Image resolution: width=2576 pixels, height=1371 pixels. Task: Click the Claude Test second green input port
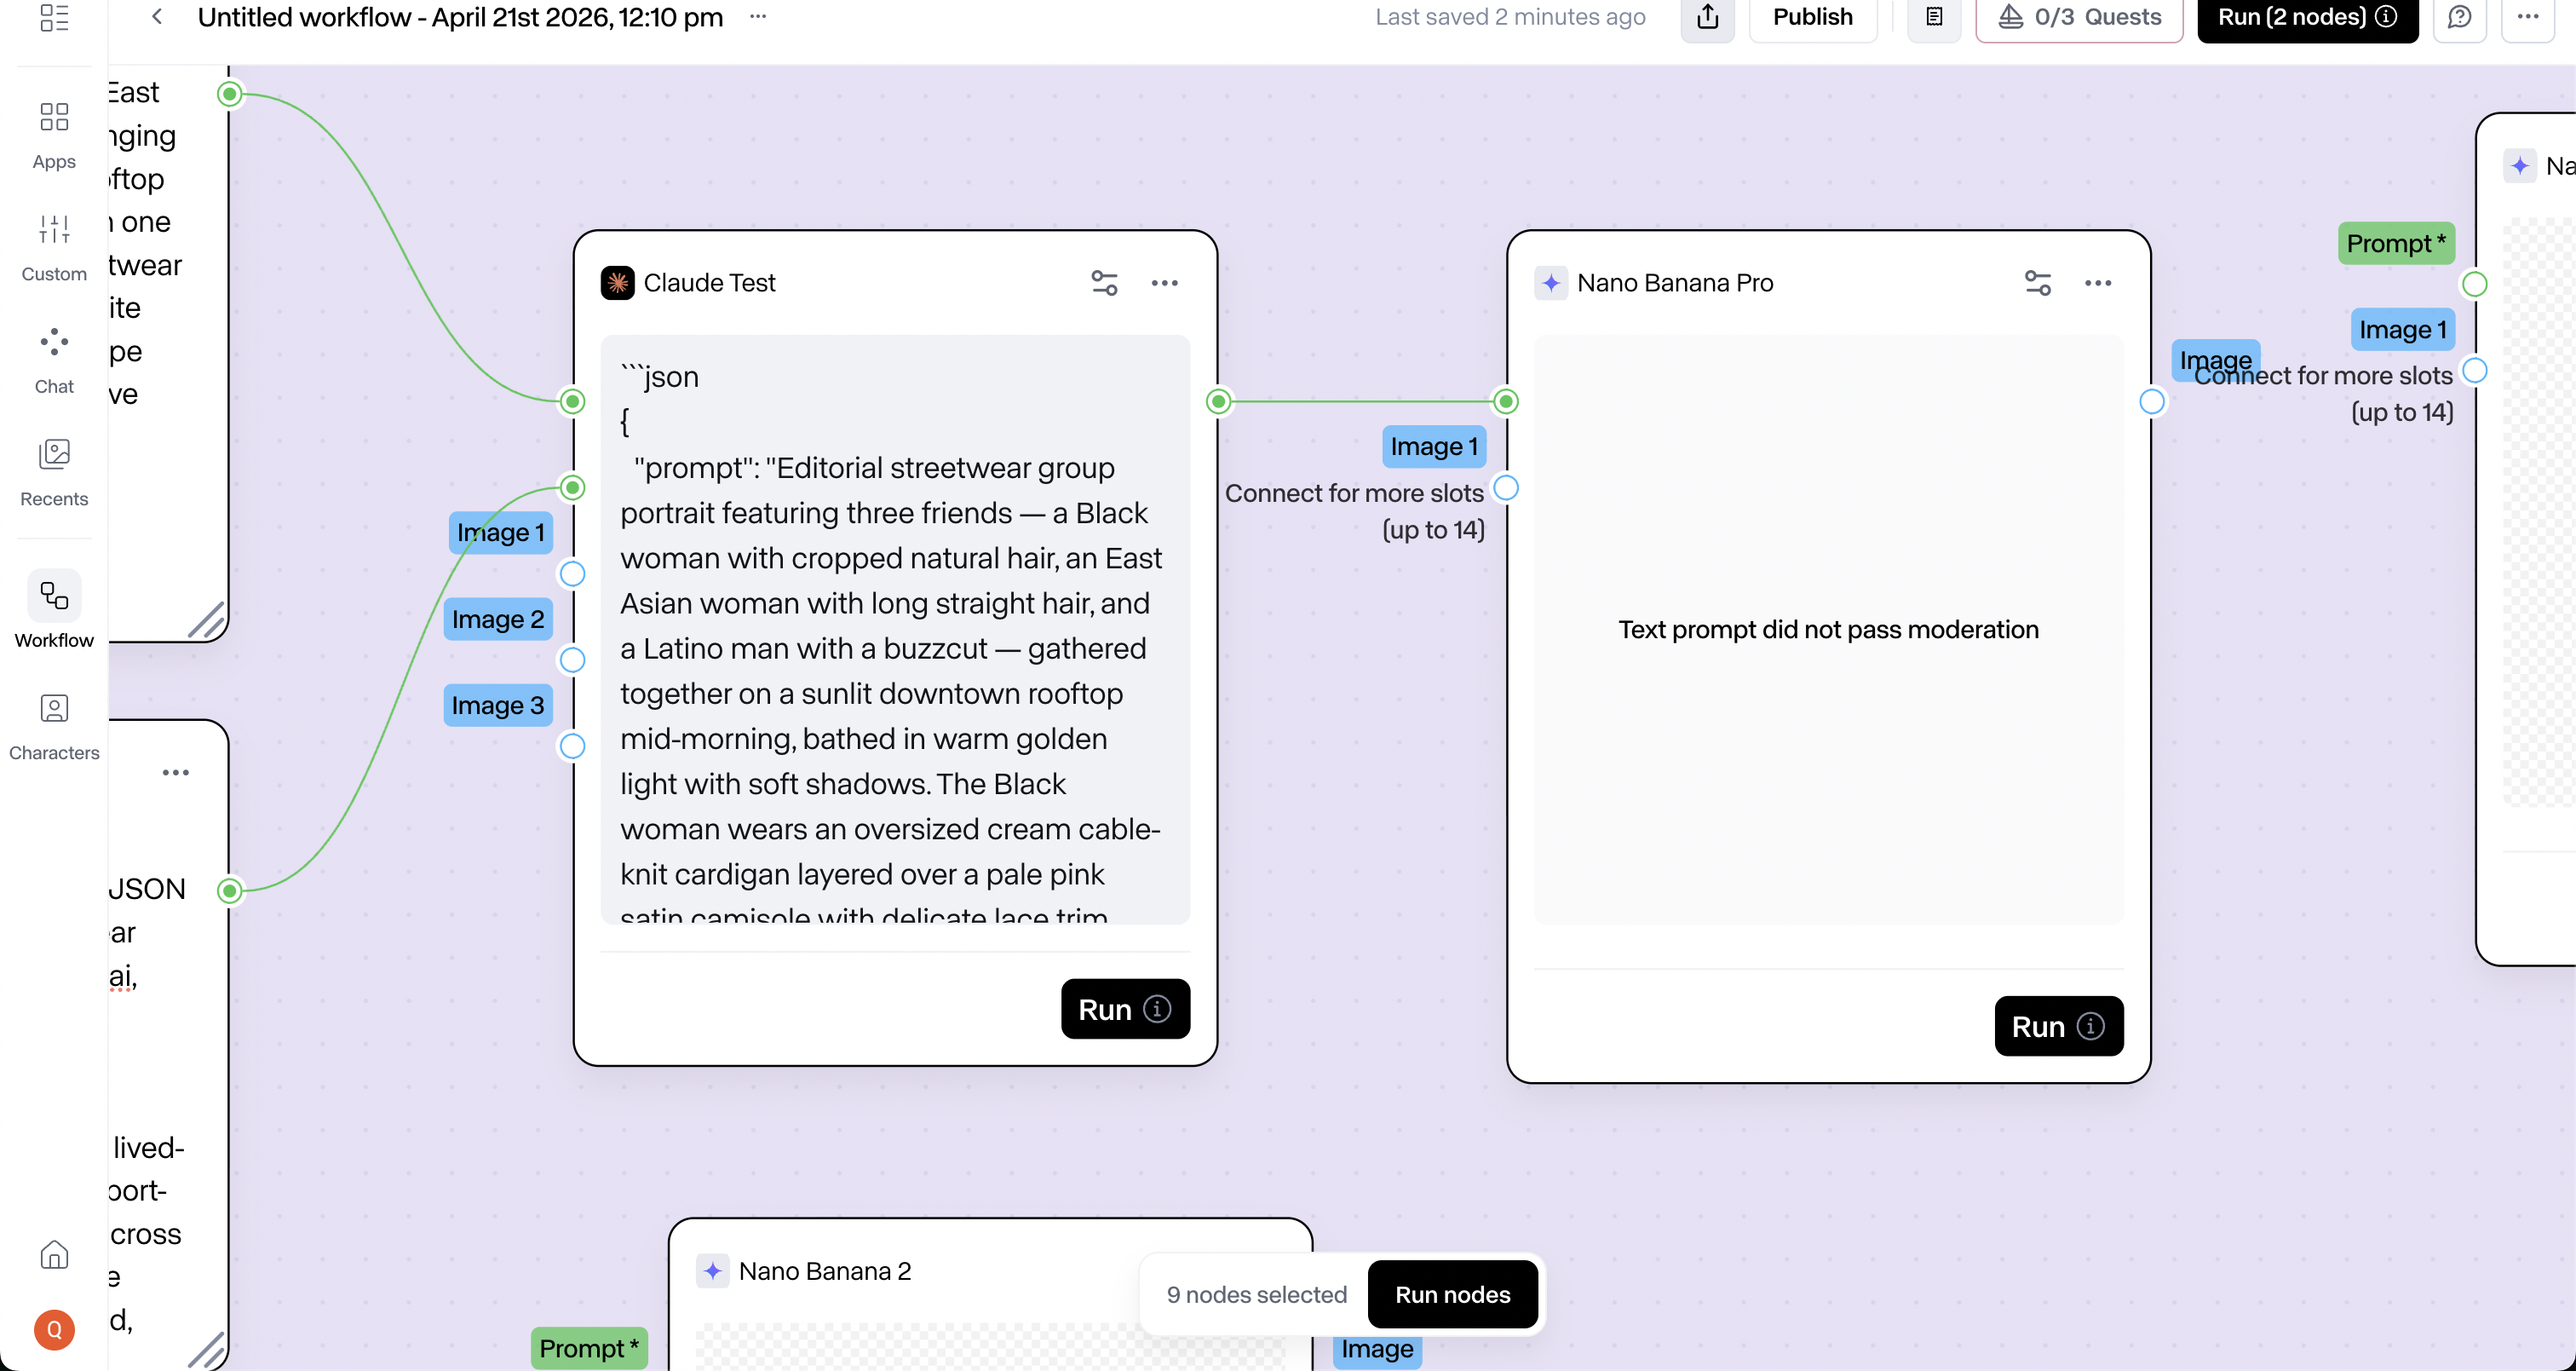click(572, 488)
